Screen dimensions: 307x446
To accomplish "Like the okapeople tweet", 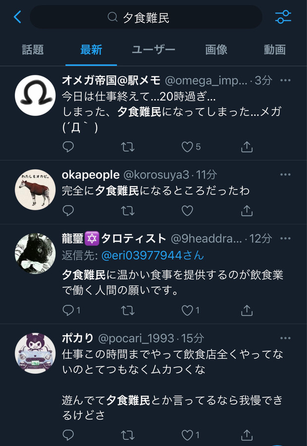I will (x=187, y=211).
